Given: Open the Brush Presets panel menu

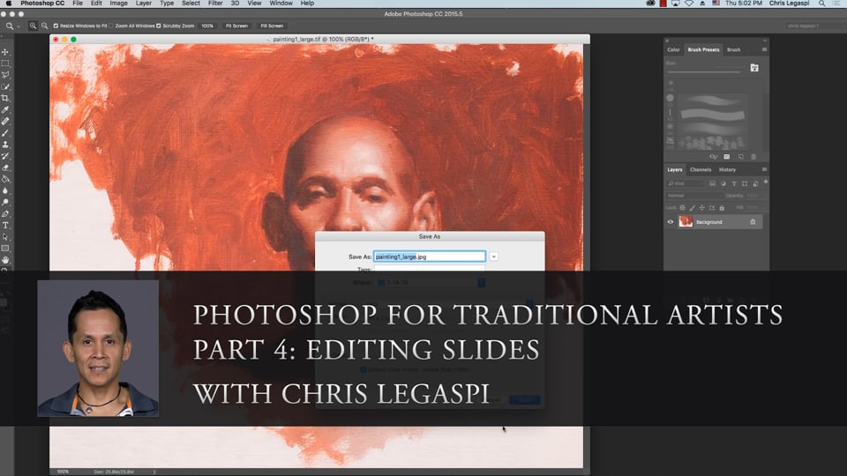Looking at the screenshot, I should coord(764,49).
